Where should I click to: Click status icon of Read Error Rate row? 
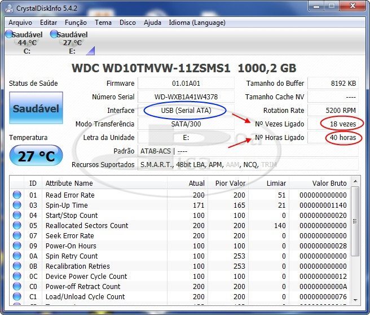coord(17,195)
